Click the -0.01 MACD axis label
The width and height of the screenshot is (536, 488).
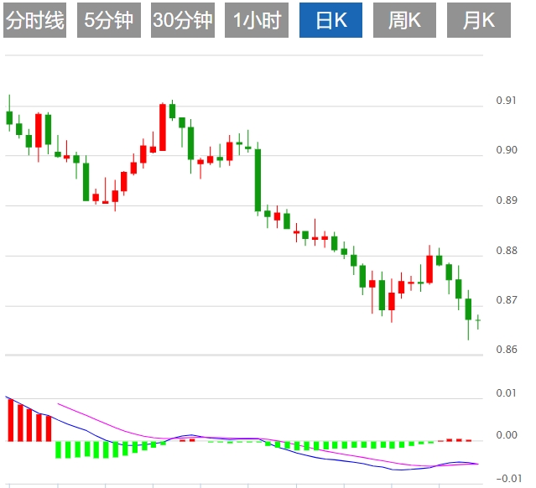pos(507,479)
